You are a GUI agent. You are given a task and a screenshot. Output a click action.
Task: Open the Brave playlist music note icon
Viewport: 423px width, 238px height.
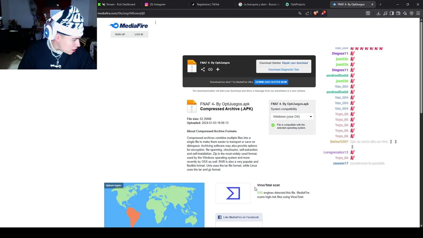(x=385, y=13)
